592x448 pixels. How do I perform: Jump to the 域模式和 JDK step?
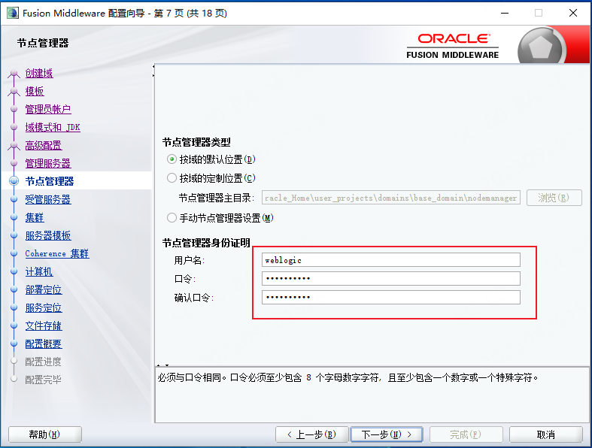[53, 127]
